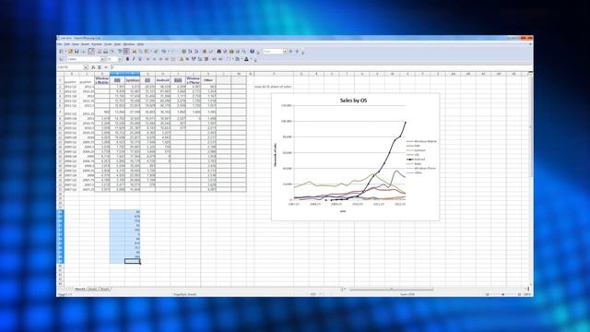Apply Currency number format icon

coord(182,59)
